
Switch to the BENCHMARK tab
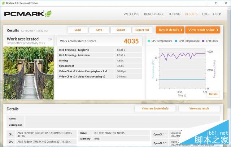(x=154, y=14)
